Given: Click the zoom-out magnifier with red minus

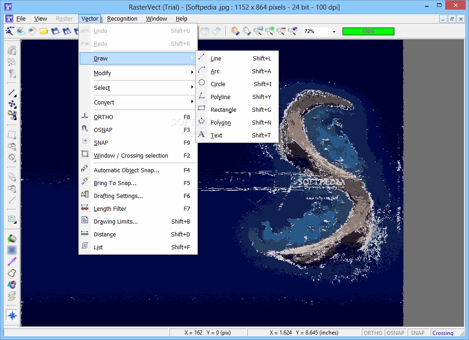Looking at the screenshot, I should click(281, 31).
